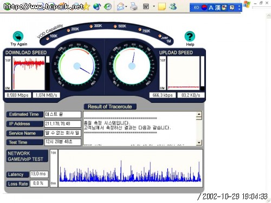Click the UPLOAD SPEED heading
Image resolution: width=271 pixels, height=203 pixels.
176,53
